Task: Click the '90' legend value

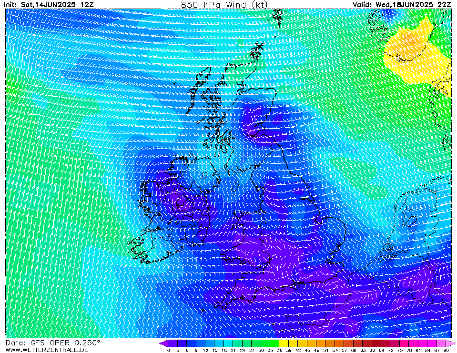Action: click(x=446, y=350)
